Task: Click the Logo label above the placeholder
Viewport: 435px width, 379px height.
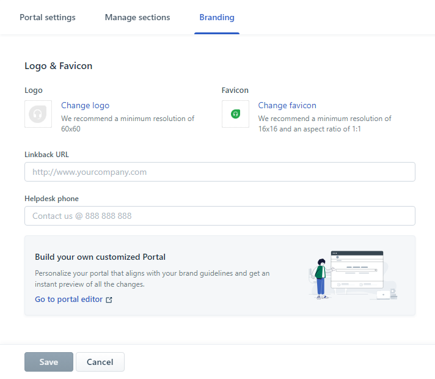Action: [34, 90]
